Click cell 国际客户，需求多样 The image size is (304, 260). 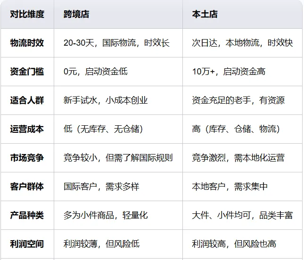point(118,187)
